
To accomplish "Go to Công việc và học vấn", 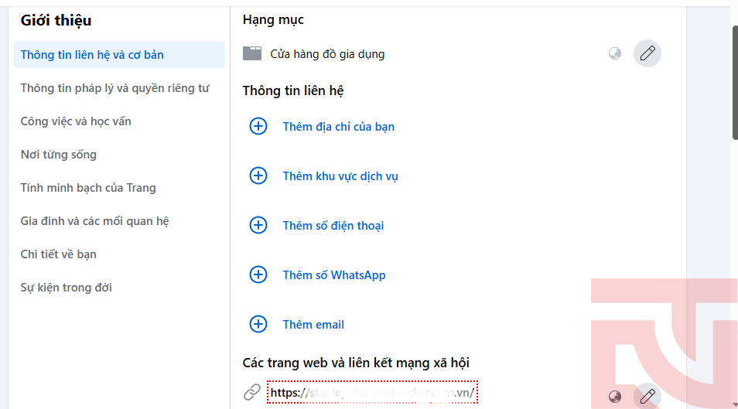I will pos(76,121).
